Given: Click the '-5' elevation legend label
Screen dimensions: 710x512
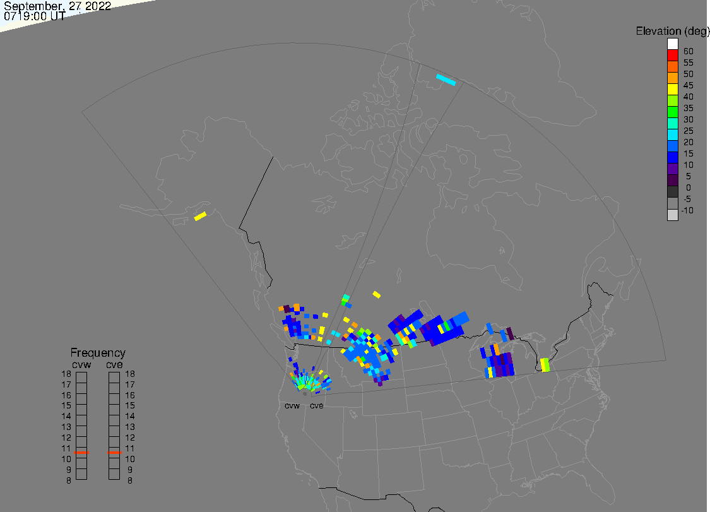Looking at the screenshot, I should (x=687, y=199).
